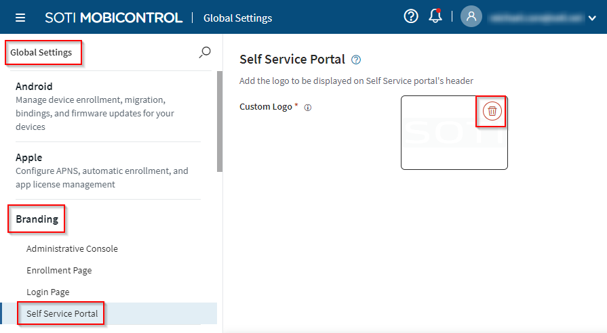This screenshot has height=333, width=607.
Task: Open the help question mark icon in header
Action: (x=411, y=16)
